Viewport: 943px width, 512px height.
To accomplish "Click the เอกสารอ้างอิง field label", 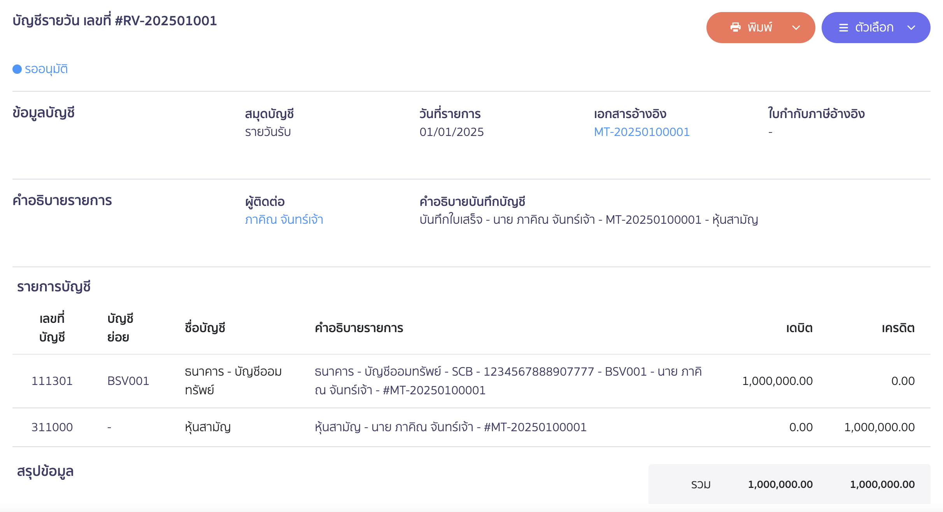I will (630, 114).
